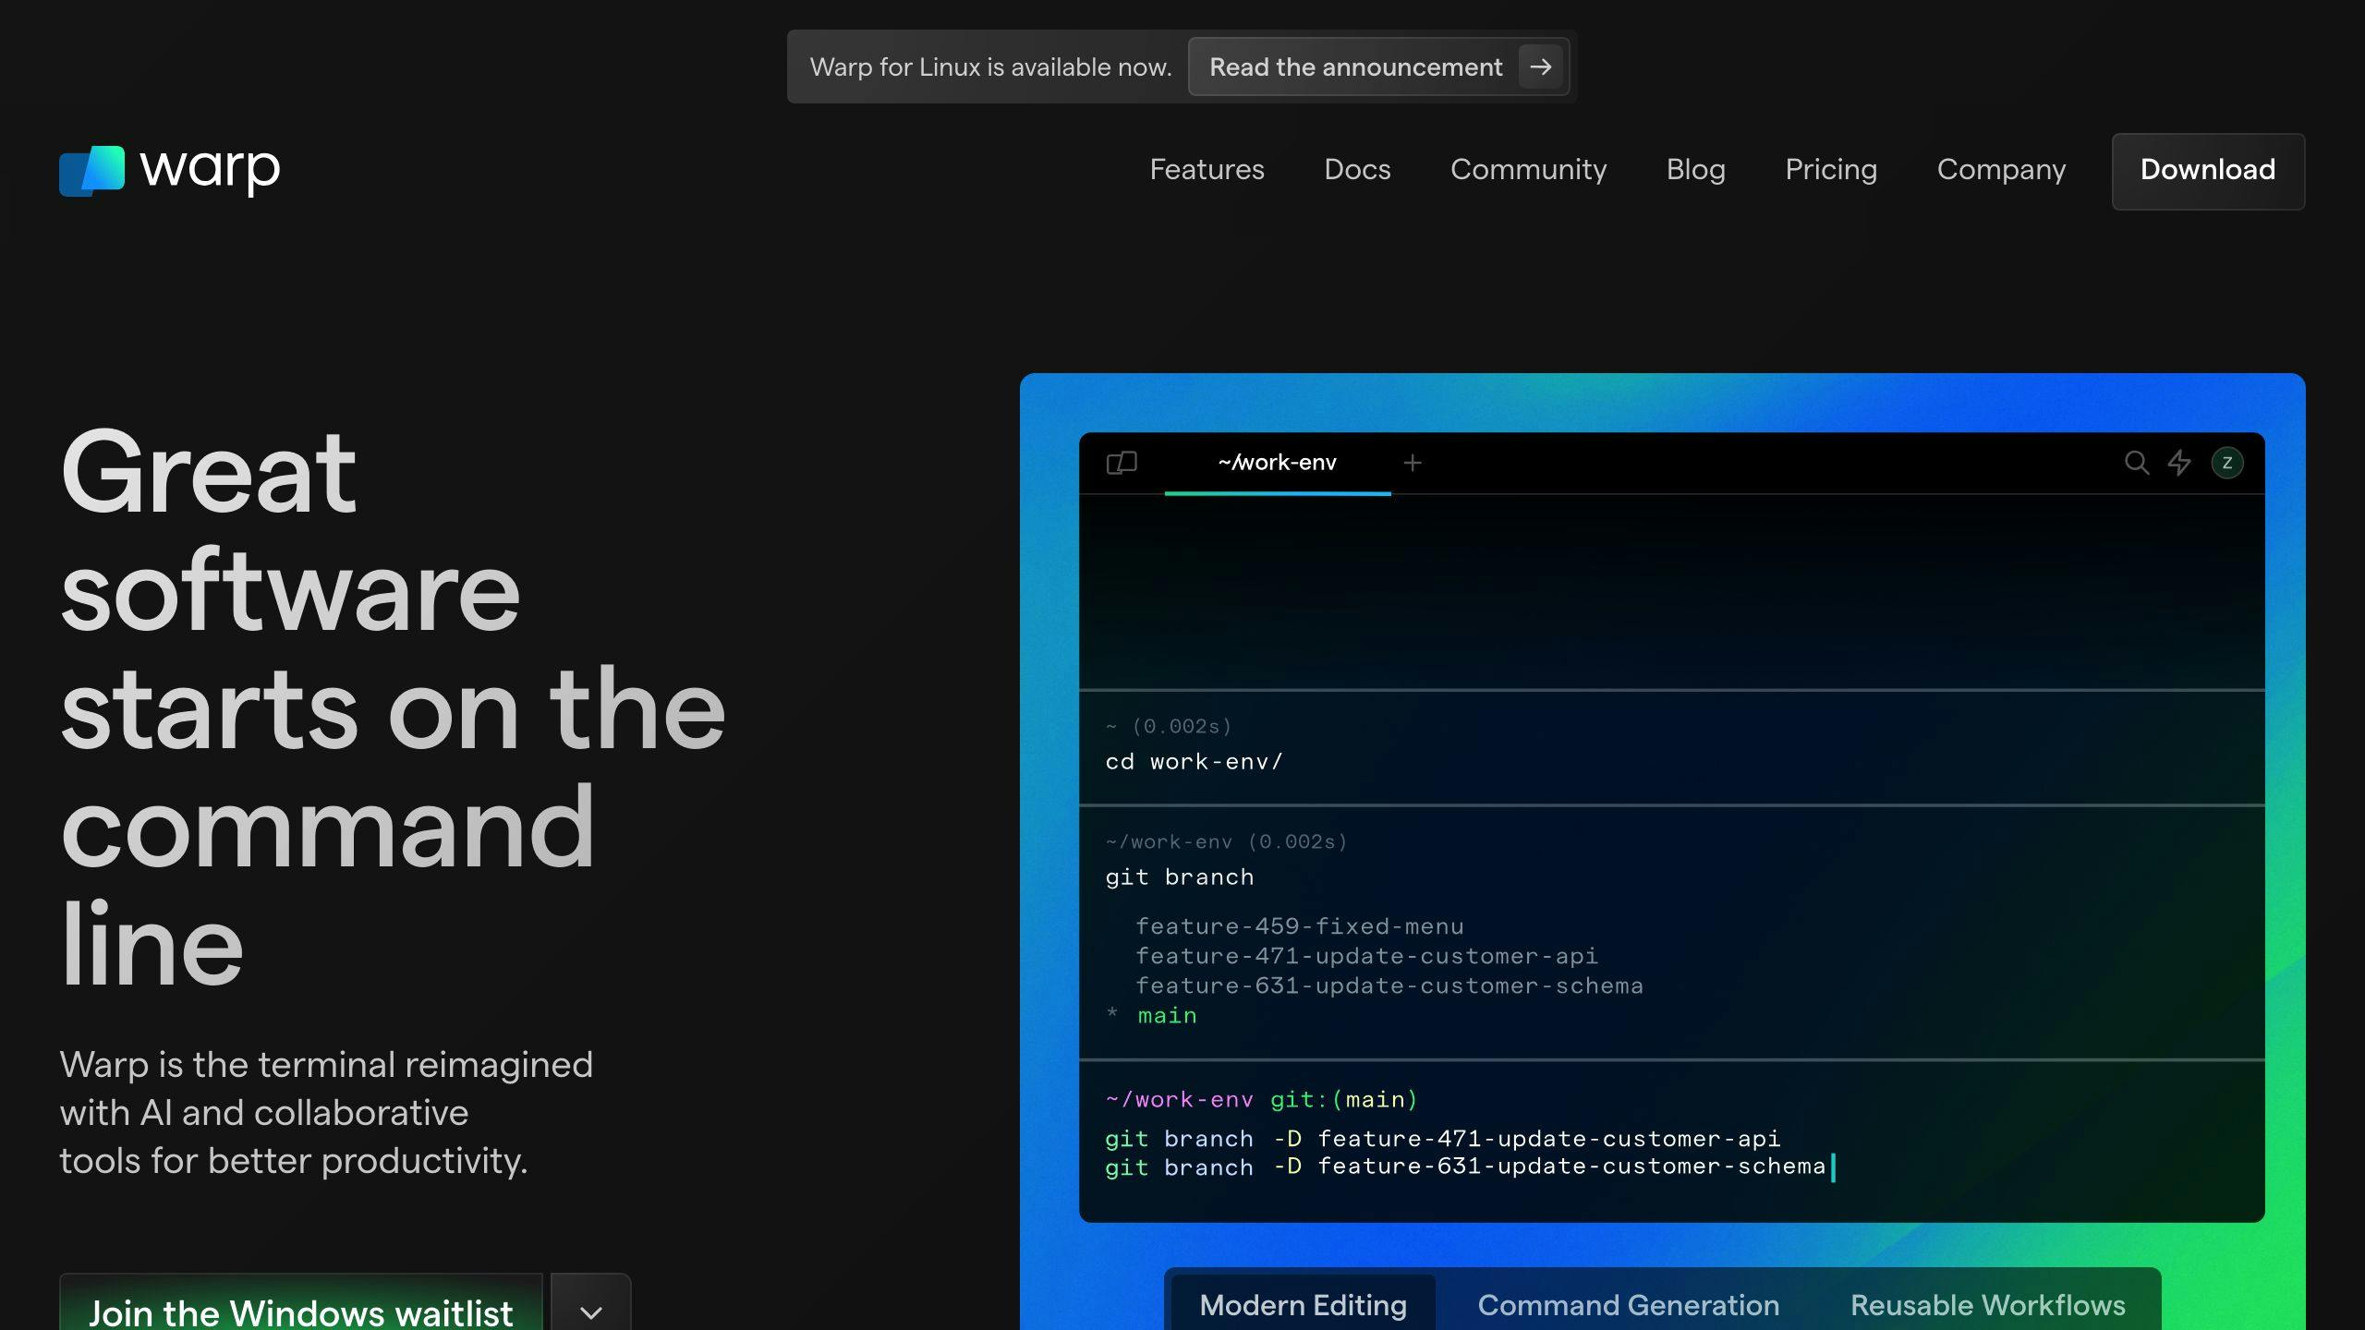Click the search magnifier icon in the terminal
The image size is (2365, 1330).
[x=2138, y=463]
